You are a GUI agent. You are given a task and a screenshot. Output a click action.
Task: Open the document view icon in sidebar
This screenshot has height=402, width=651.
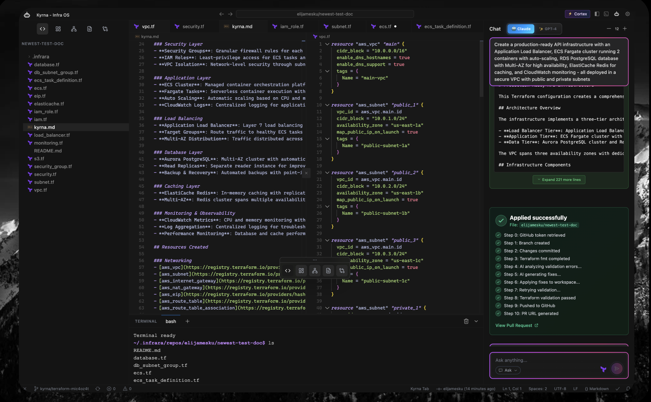[x=89, y=29]
